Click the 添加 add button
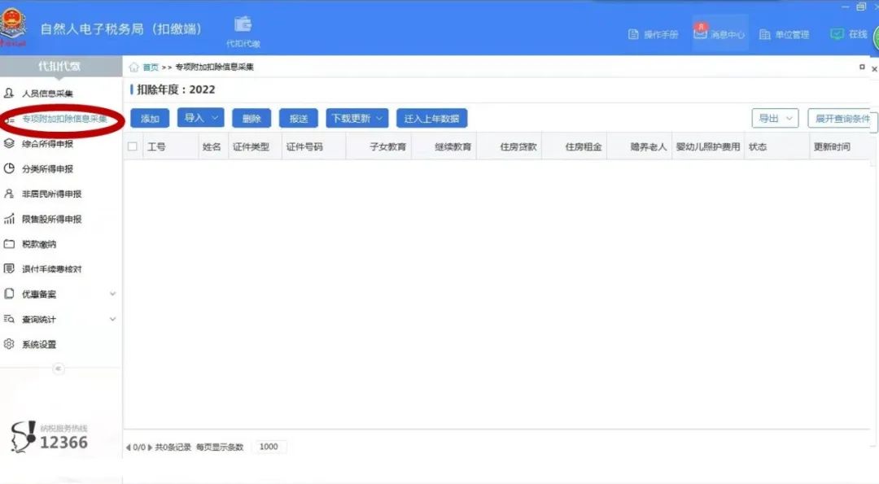This screenshot has height=484, width=879. click(x=149, y=117)
